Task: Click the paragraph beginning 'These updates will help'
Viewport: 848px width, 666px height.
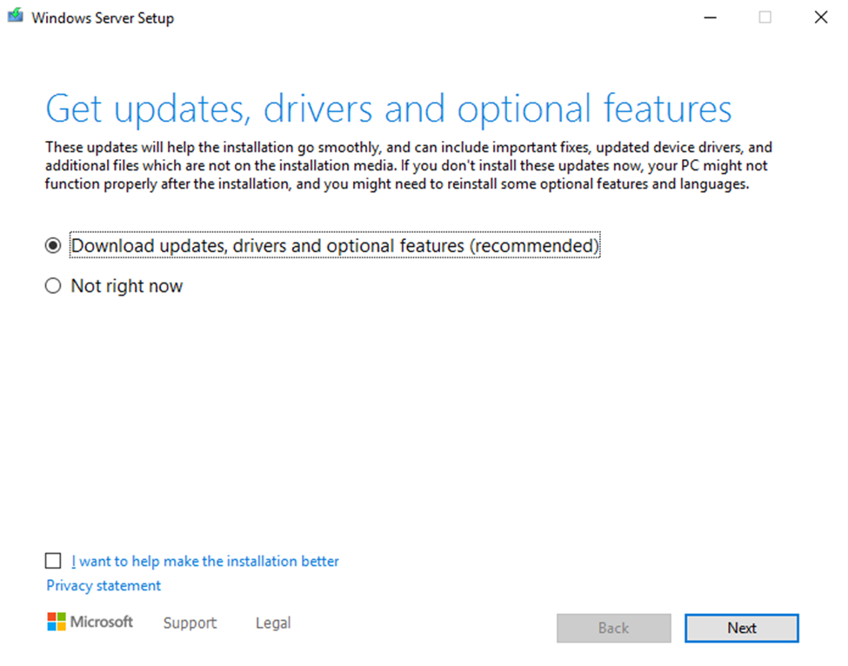Action: pos(408,165)
